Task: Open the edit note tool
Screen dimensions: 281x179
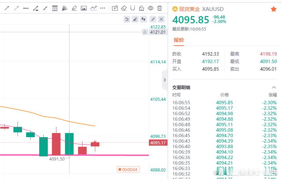Action: (x=115, y=8)
